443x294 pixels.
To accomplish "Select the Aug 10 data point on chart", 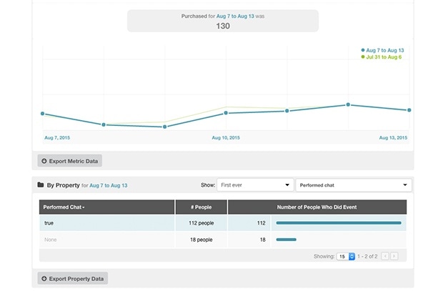I will tap(226, 113).
